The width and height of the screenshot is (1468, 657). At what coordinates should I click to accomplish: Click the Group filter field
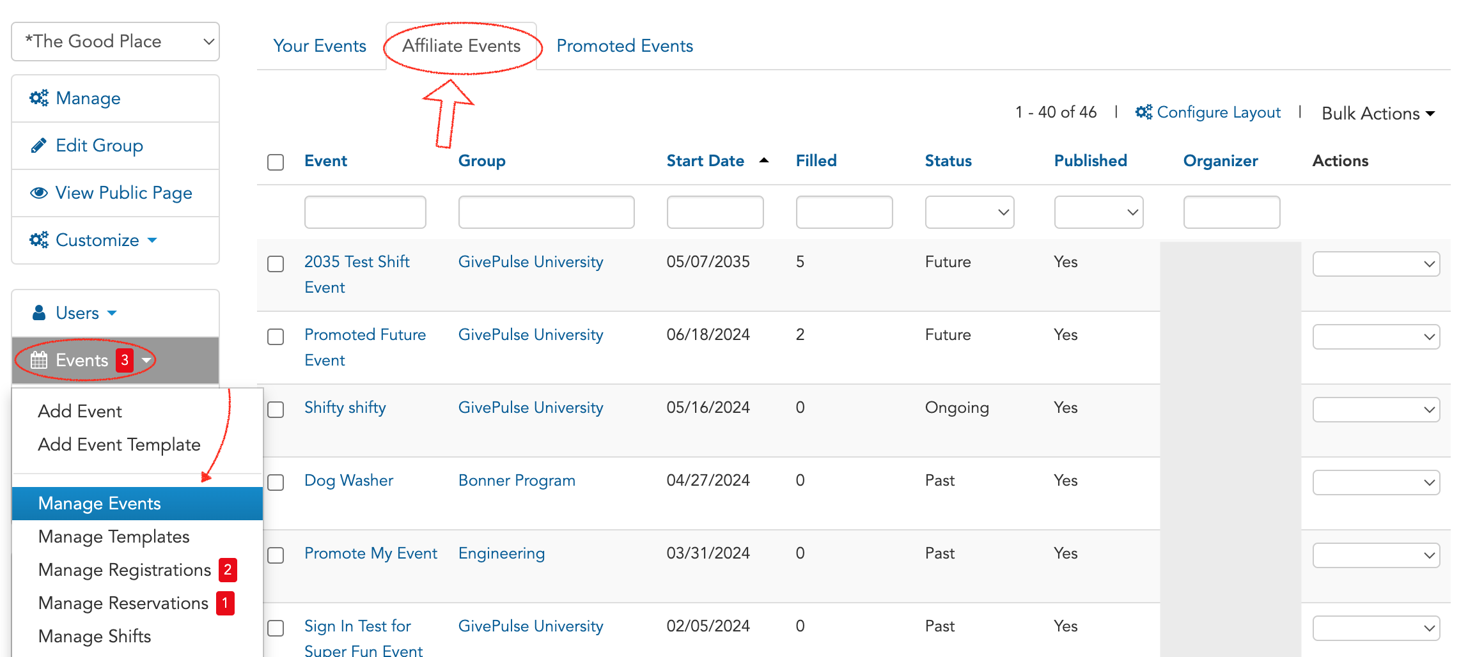click(546, 212)
